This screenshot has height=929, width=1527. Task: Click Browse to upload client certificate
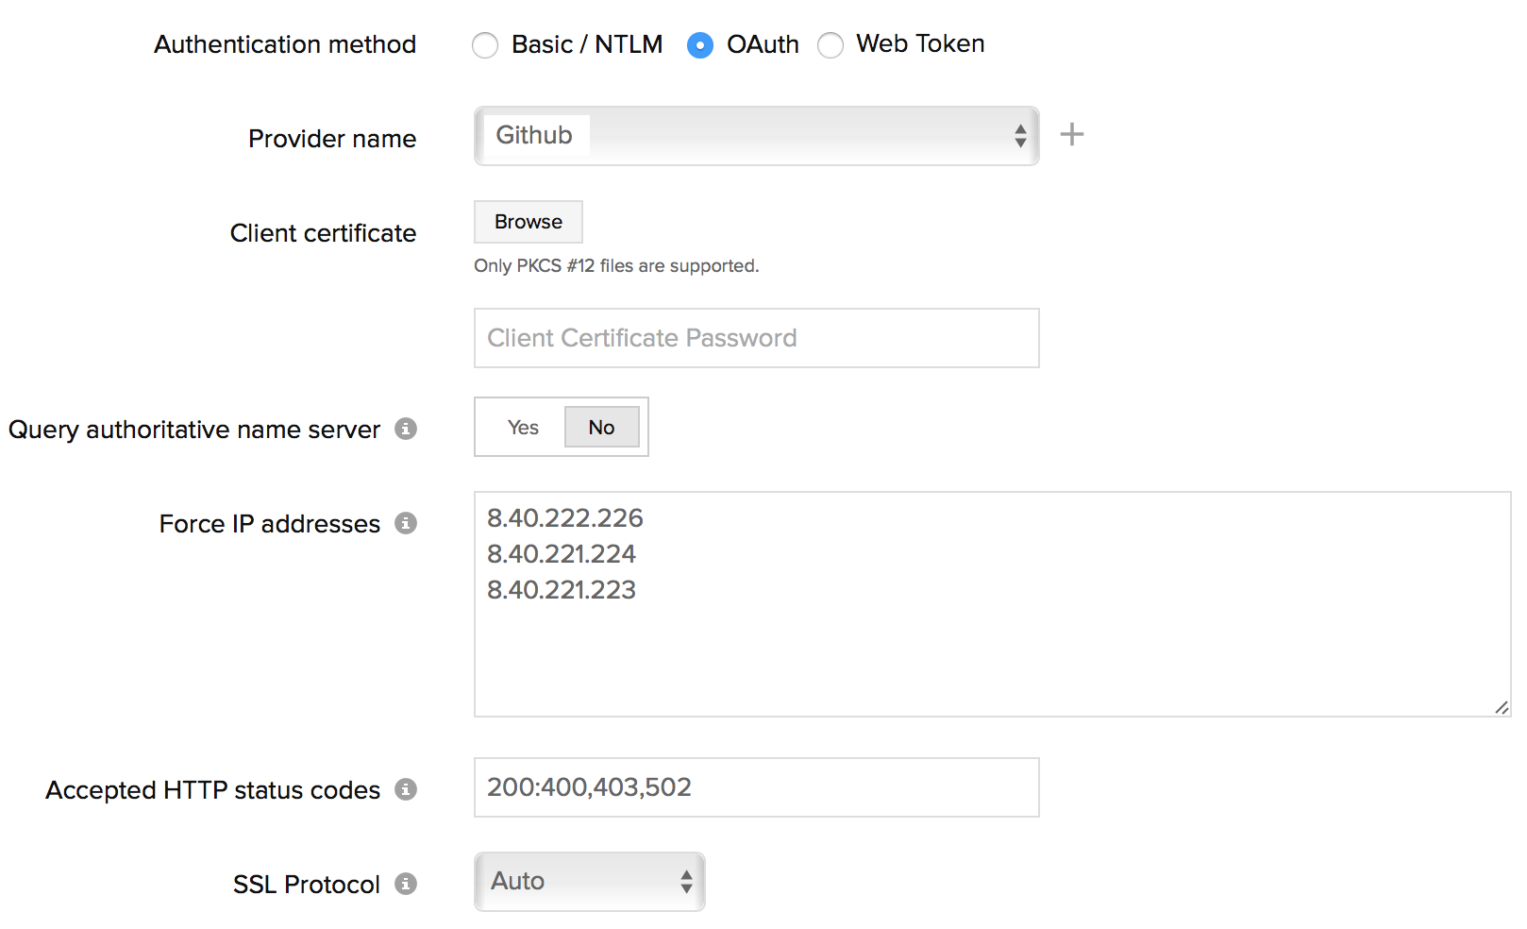click(x=528, y=222)
